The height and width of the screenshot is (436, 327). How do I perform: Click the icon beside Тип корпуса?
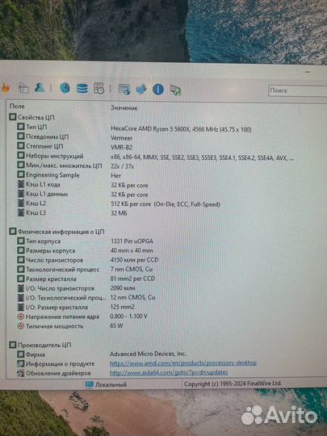[21, 241]
